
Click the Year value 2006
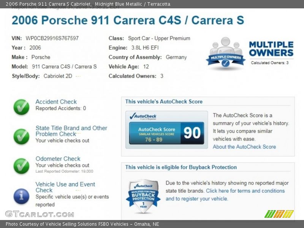(x=35, y=48)
